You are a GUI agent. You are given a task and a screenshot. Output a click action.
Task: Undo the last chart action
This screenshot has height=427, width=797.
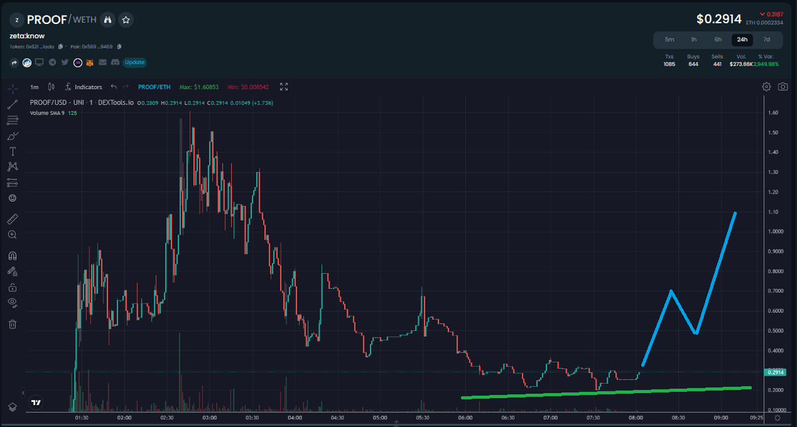114,87
